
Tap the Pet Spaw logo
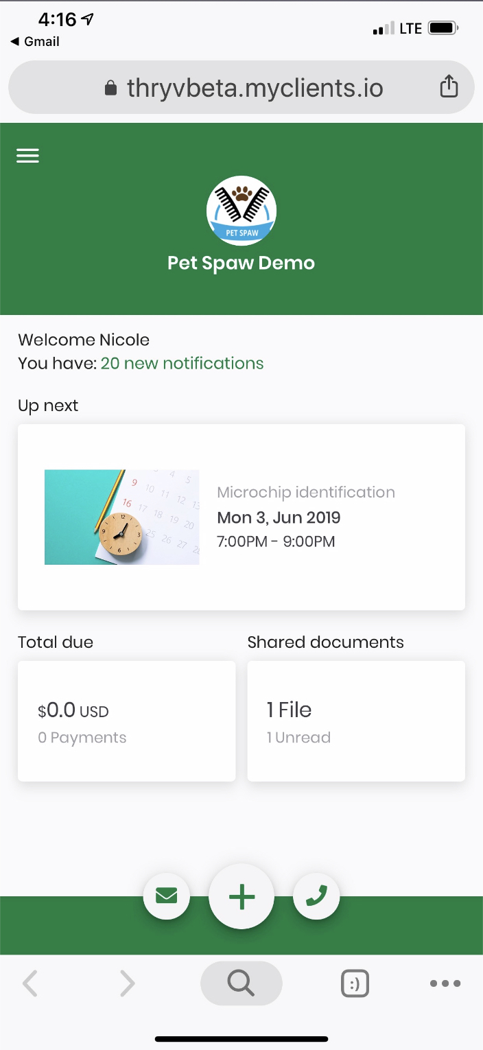241,210
